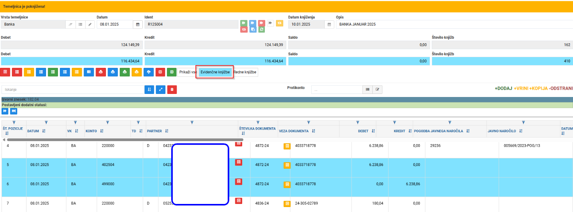Open filter above the KREDIT column

coord(395,122)
